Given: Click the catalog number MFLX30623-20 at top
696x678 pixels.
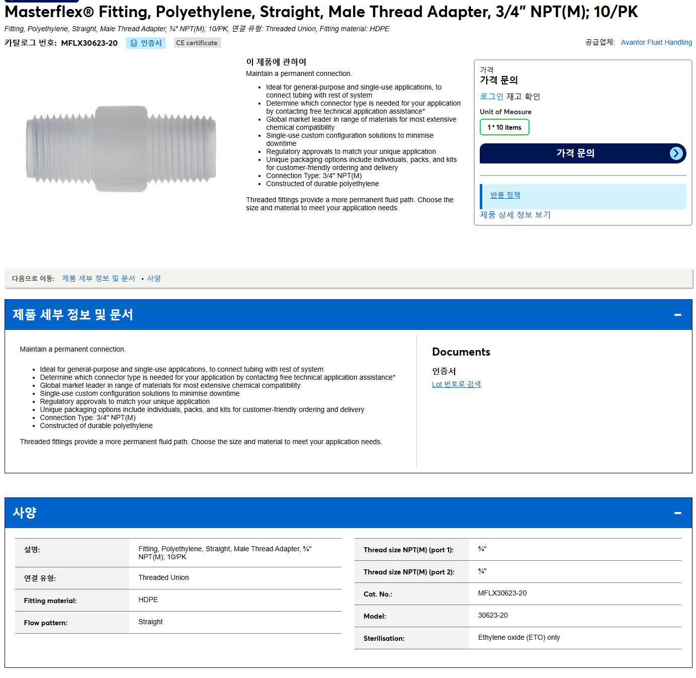Looking at the screenshot, I should (89, 43).
